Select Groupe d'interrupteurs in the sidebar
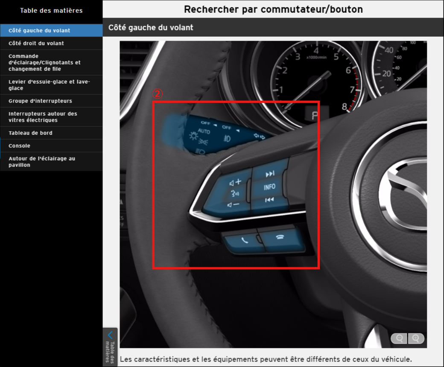The width and height of the screenshot is (444, 367). [x=40, y=101]
